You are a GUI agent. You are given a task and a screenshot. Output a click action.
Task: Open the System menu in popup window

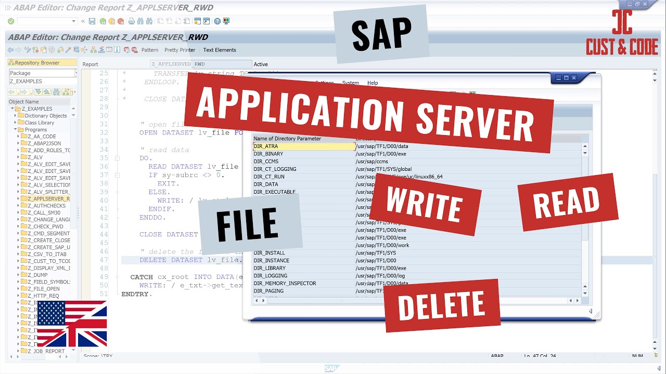tap(350, 83)
